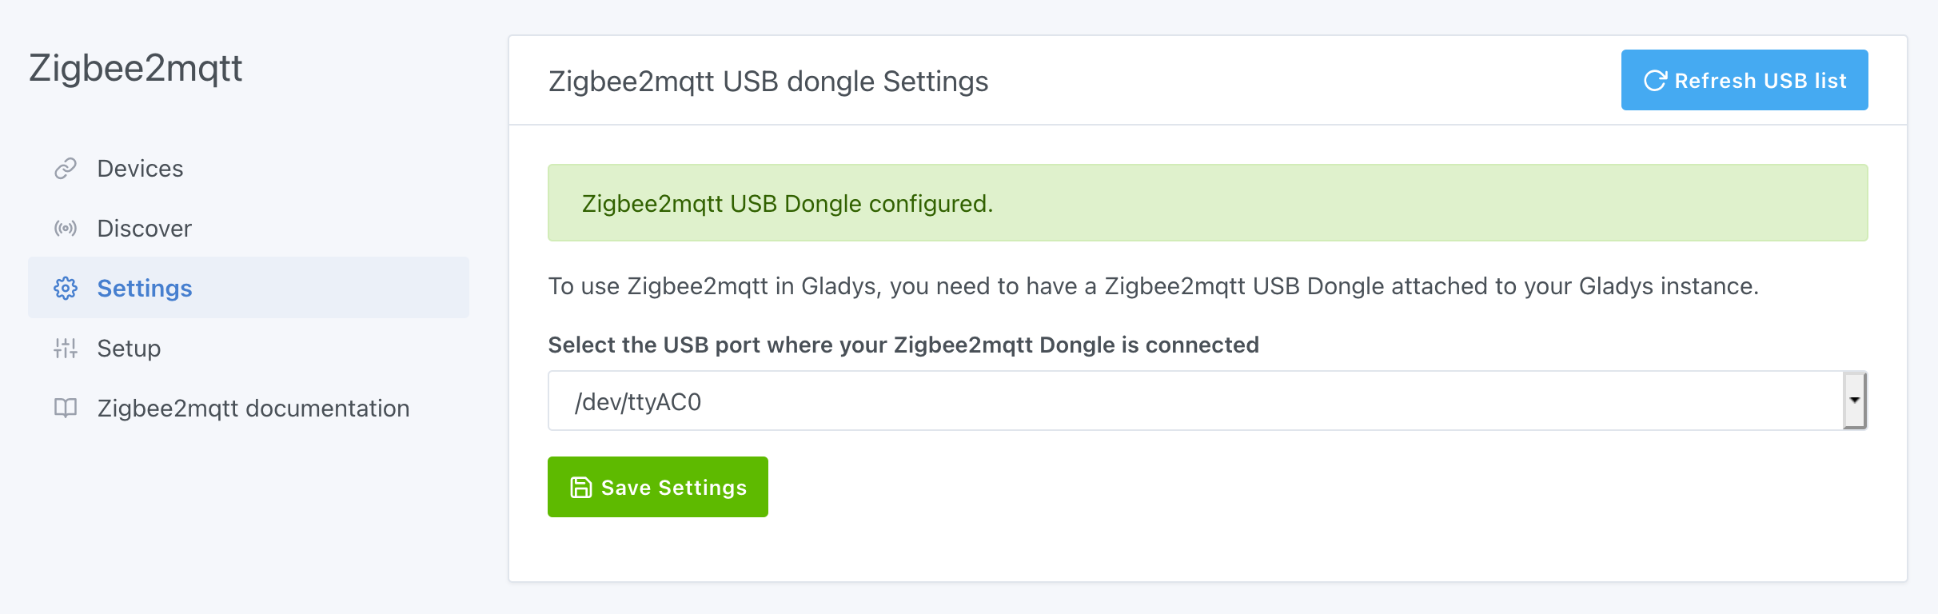The height and width of the screenshot is (614, 1938).
Task: Click the chain link icon beside Devices
Action: [66, 169]
